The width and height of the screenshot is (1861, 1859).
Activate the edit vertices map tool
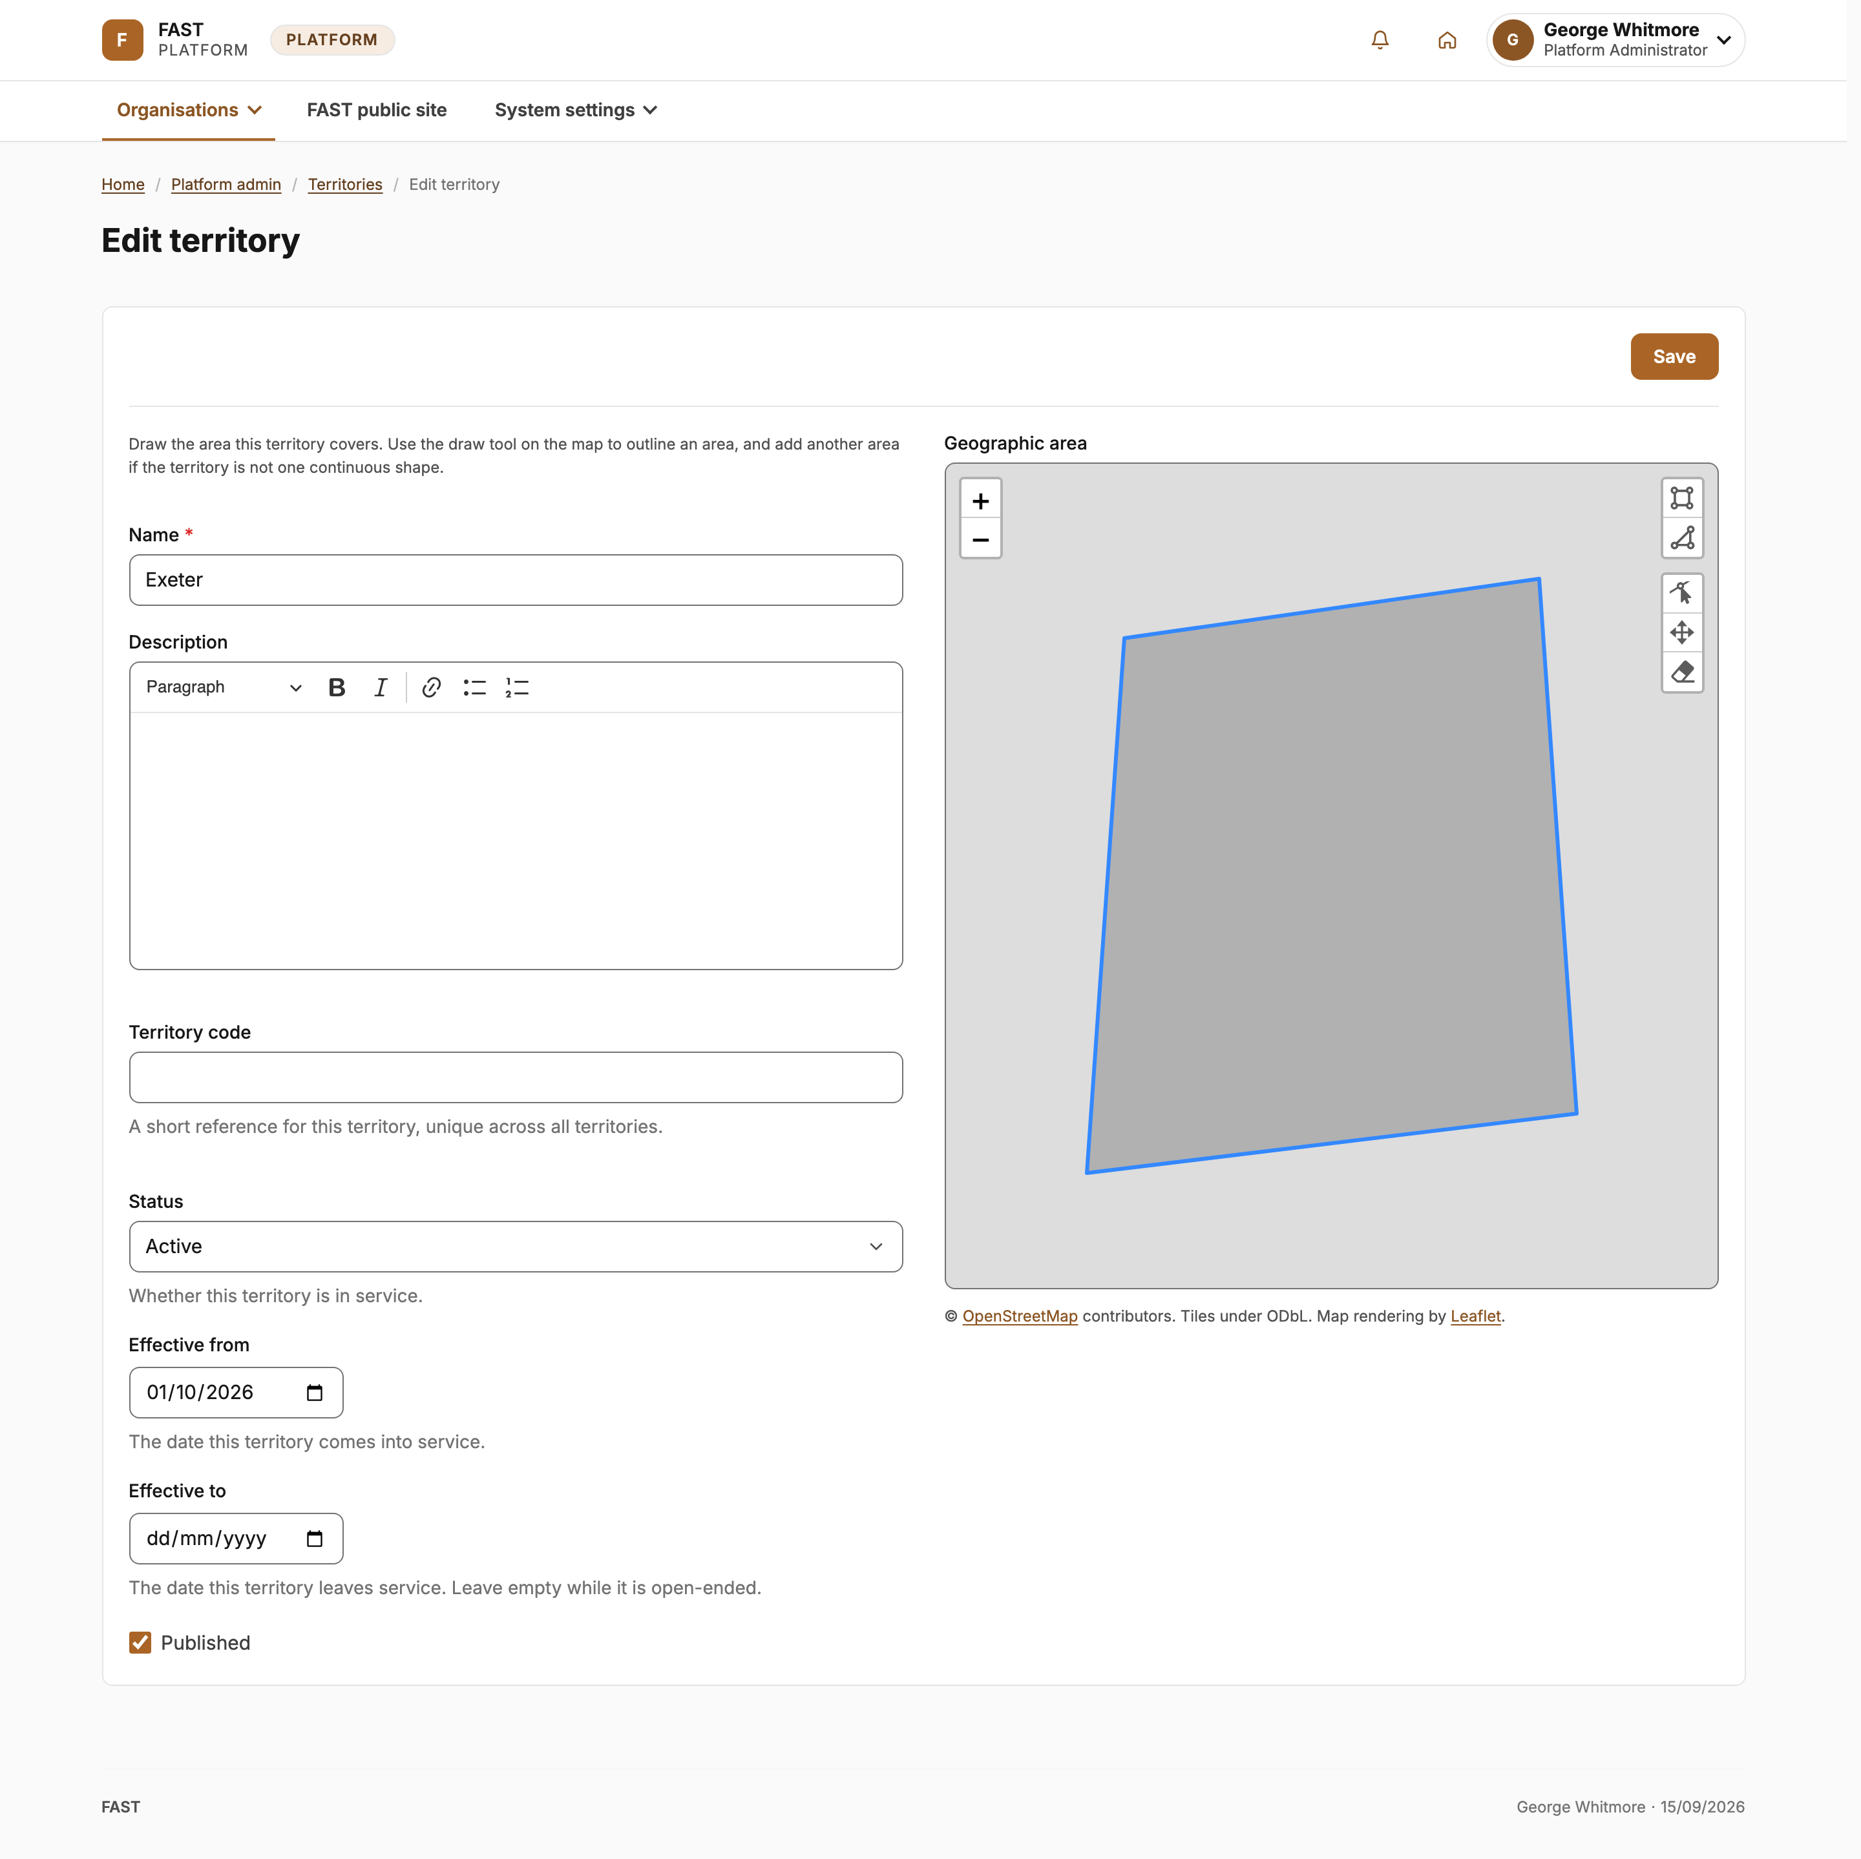pos(1681,593)
